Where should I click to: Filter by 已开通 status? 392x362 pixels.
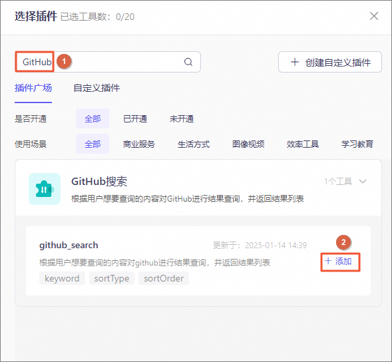point(135,118)
